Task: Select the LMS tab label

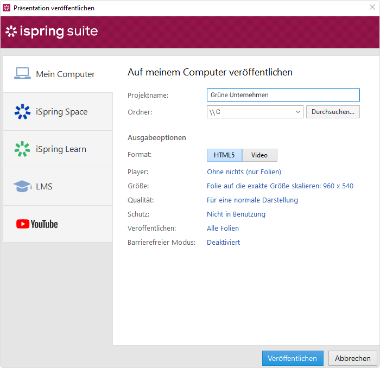Action: pyautogui.click(x=44, y=187)
